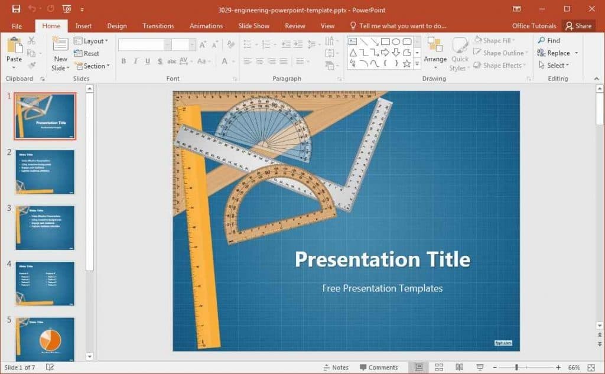The image size is (605, 374).
Task: Select slide 5 pie chart thumbnail
Action: click(45, 339)
